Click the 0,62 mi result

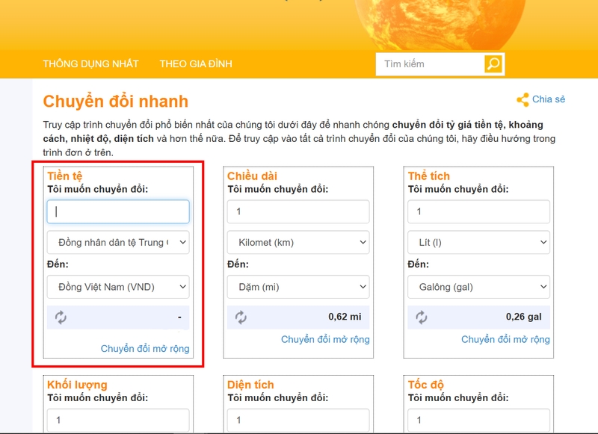[345, 317]
